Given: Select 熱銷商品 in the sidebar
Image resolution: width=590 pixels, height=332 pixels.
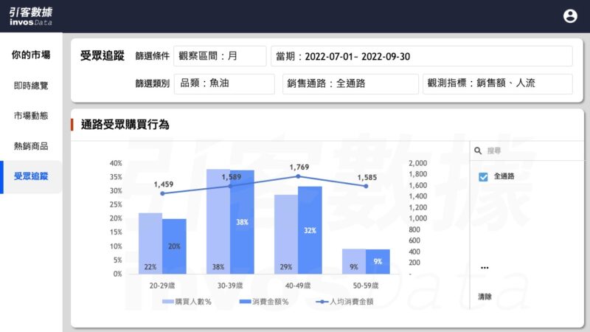Looking at the screenshot, I should 31,146.
